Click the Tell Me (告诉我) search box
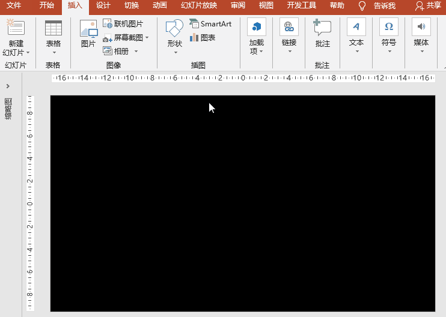The image size is (446, 317). [x=384, y=5]
